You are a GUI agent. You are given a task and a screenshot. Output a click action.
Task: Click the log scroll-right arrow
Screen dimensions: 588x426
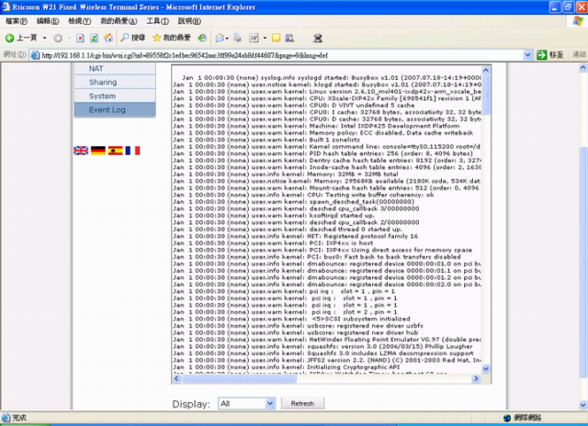[x=476, y=378]
